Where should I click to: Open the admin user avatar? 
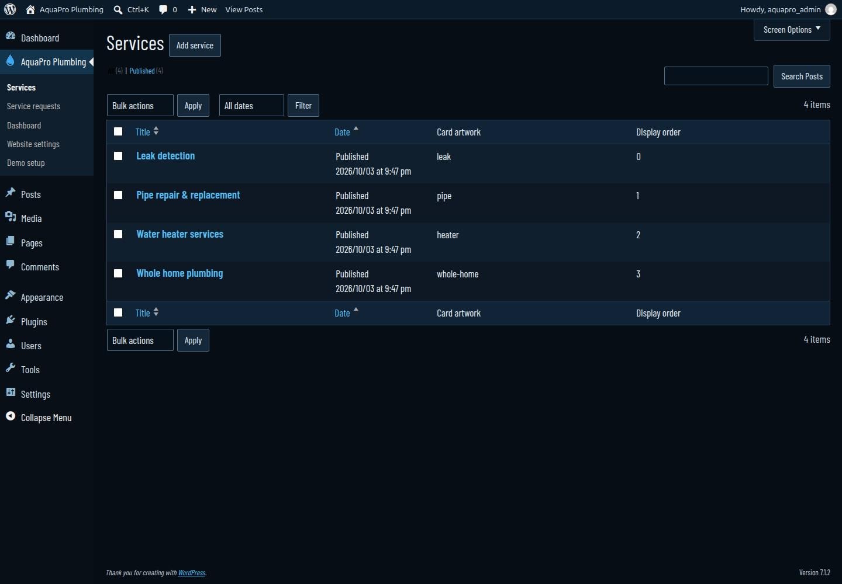click(830, 9)
